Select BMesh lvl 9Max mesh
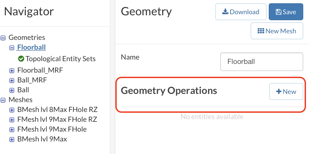309x154 pixels. pyautogui.click(x=42, y=139)
